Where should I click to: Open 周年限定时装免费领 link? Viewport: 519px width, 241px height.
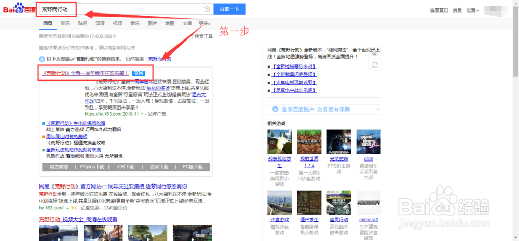66,136
